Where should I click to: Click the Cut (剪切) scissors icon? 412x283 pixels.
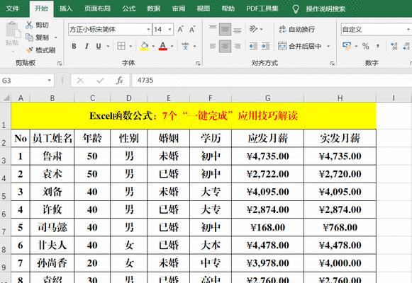pyautogui.click(x=29, y=25)
